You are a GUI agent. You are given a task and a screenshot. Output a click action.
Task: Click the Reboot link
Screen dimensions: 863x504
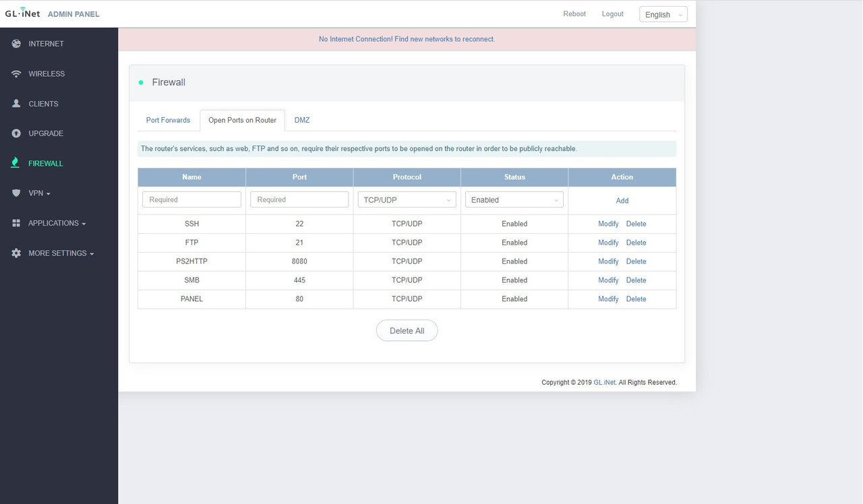(x=574, y=13)
